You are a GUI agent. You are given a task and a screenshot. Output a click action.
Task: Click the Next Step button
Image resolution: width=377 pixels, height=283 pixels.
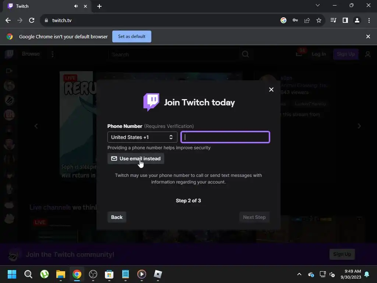pyautogui.click(x=254, y=217)
